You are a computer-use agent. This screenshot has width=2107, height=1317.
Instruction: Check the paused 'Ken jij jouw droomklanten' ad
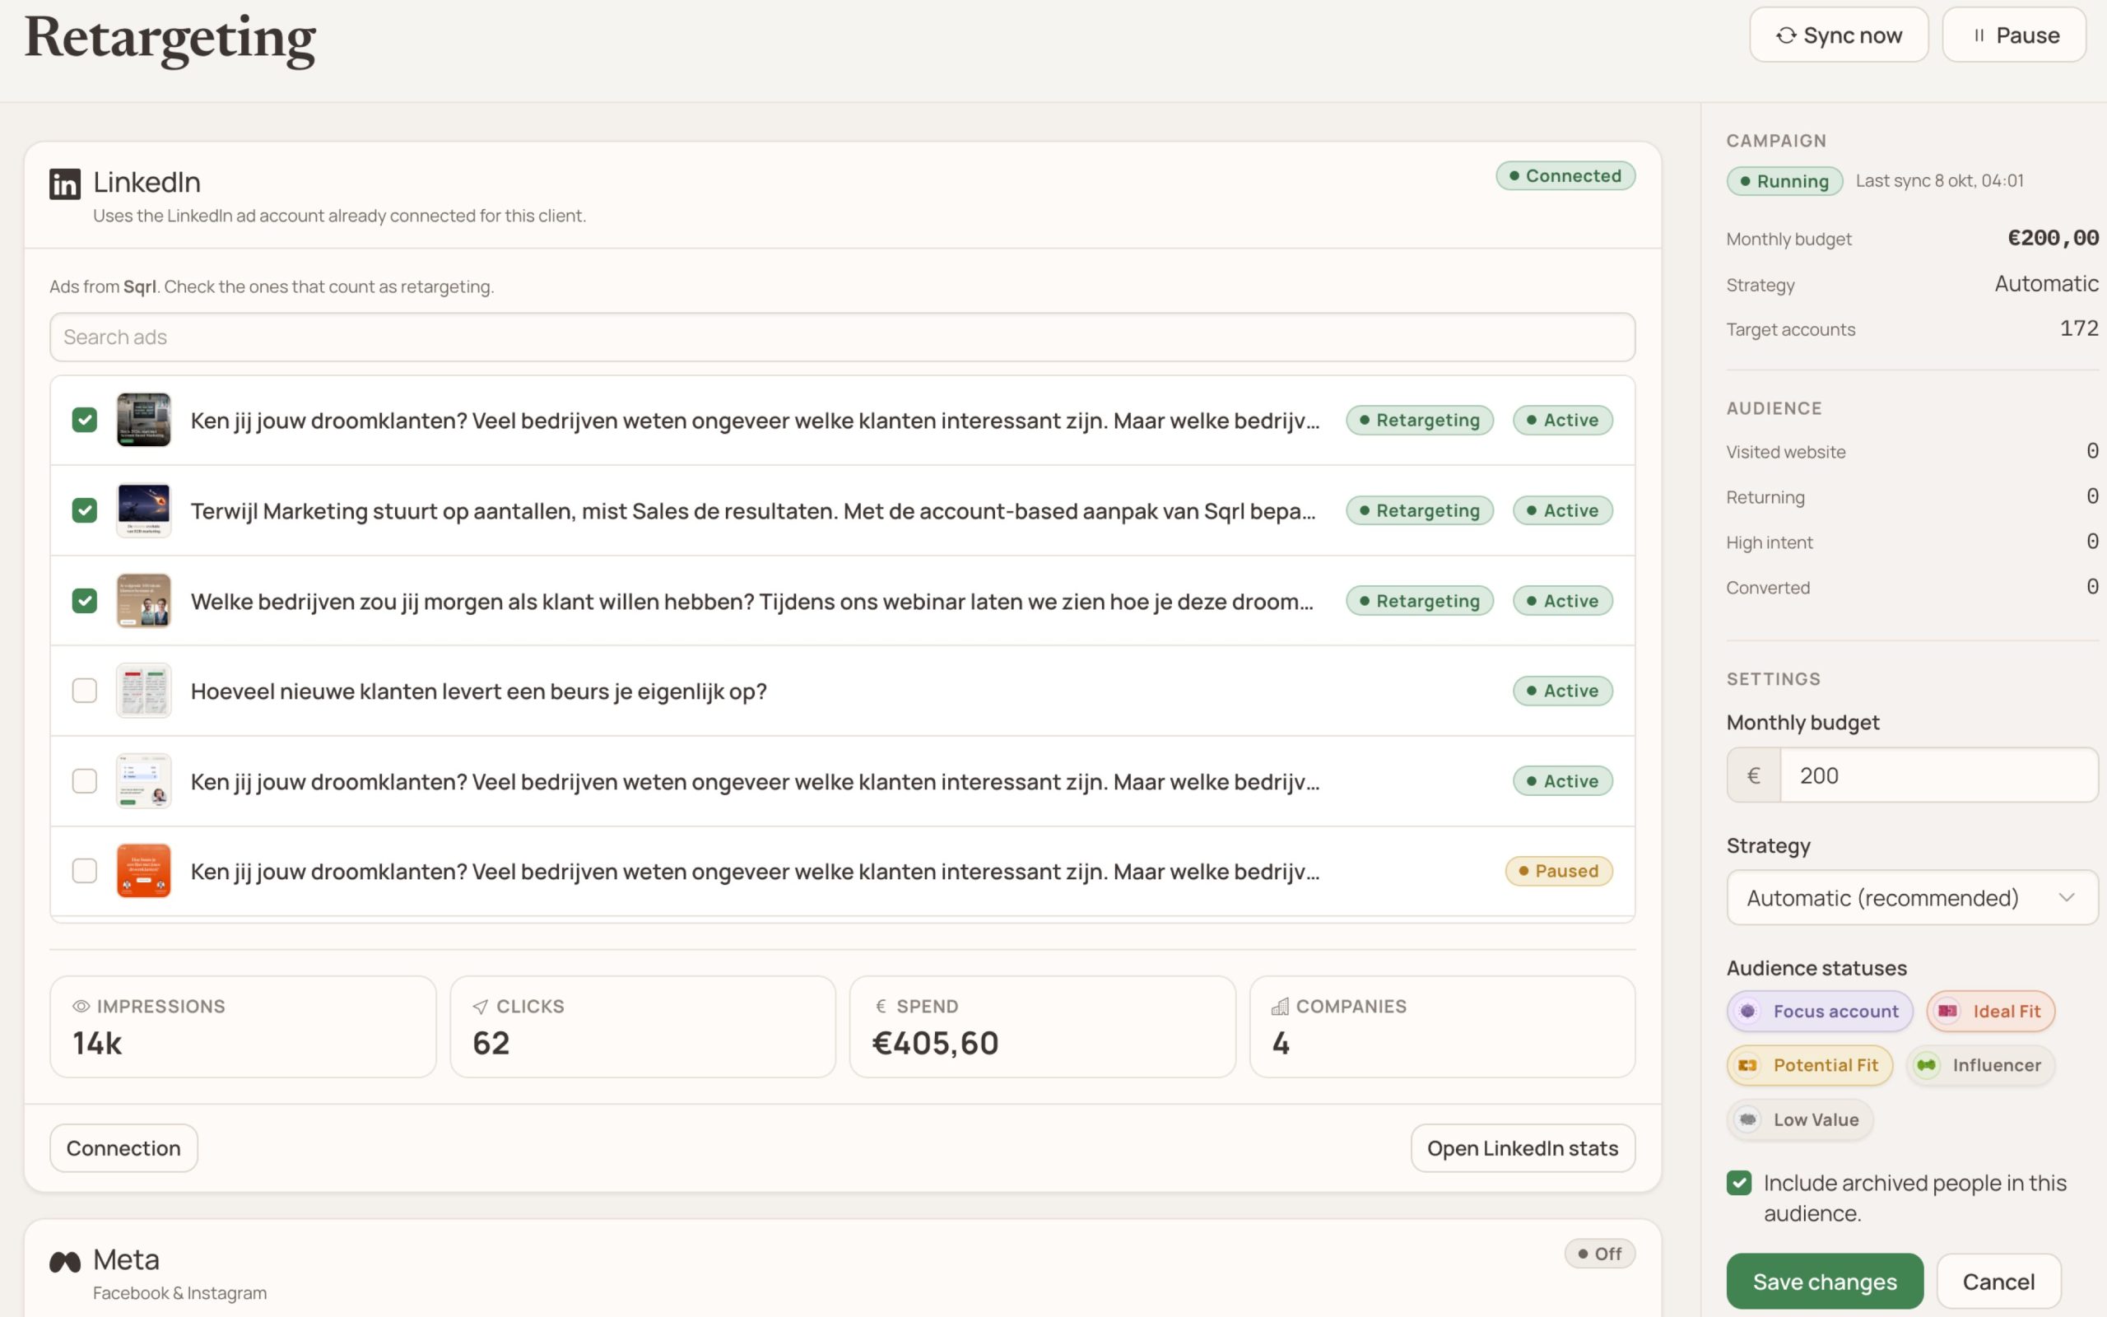coord(85,871)
